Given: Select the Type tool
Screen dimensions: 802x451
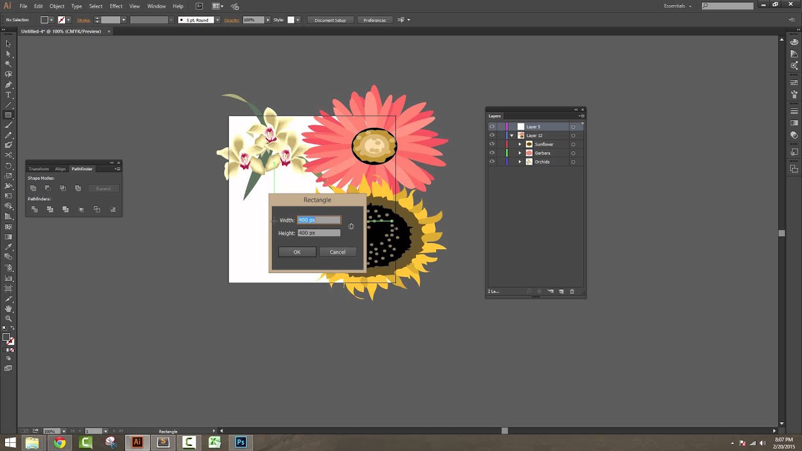Looking at the screenshot, I should tap(8, 95).
